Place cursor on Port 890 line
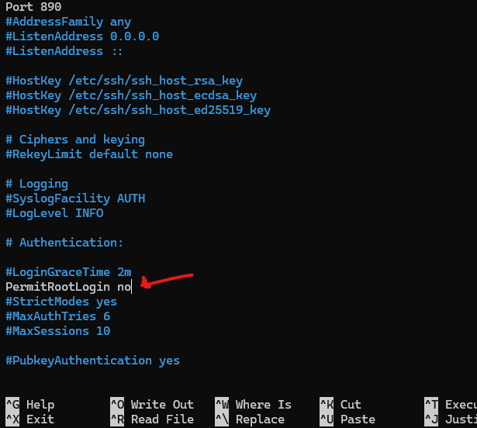This screenshot has width=477, height=428. click(x=33, y=7)
